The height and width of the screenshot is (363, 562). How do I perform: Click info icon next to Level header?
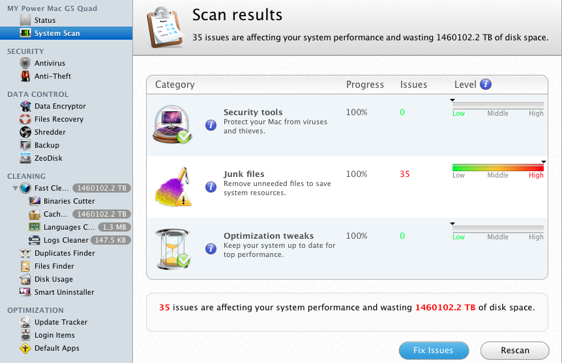tap(485, 85)
